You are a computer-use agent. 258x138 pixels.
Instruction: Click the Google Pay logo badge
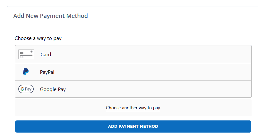(x=26, y=89)
